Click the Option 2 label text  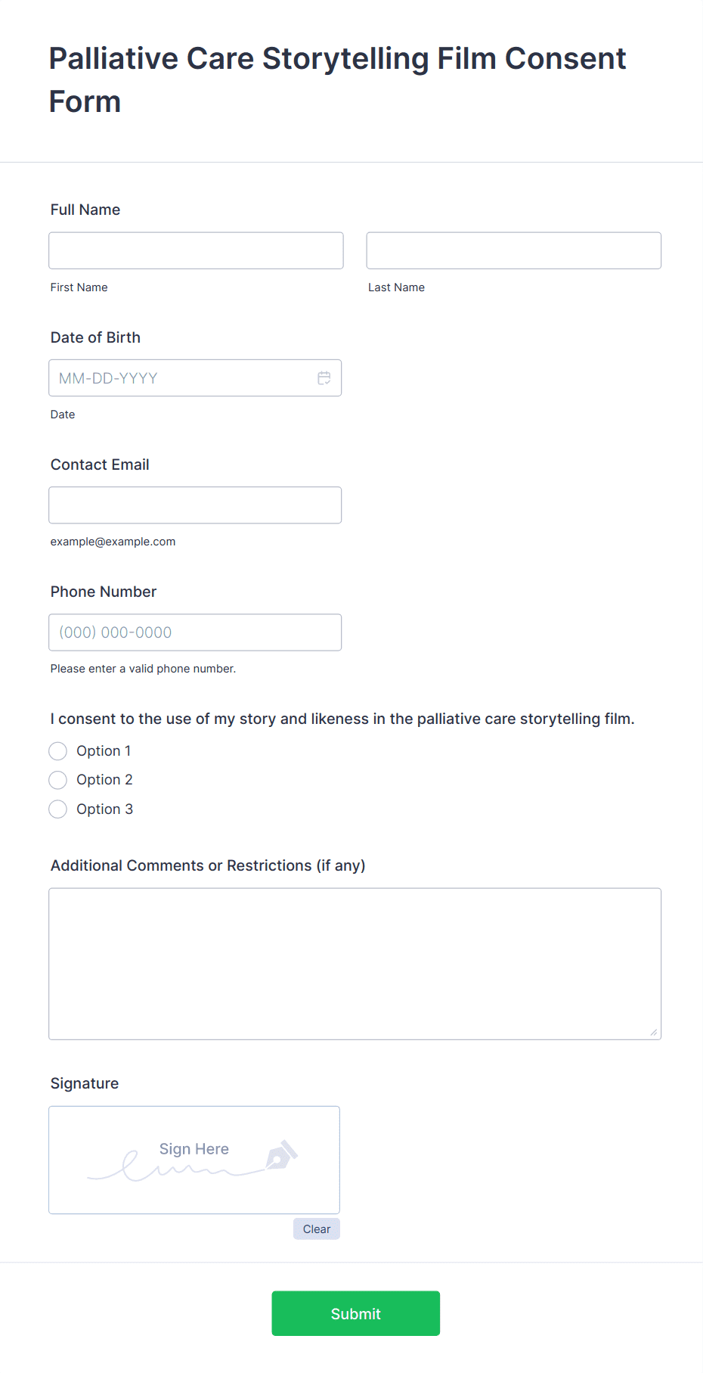tap(104, 780)
